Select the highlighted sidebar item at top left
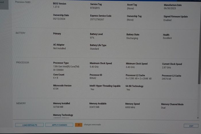Screen dimensions: 201x134 (x=4, y=5)
